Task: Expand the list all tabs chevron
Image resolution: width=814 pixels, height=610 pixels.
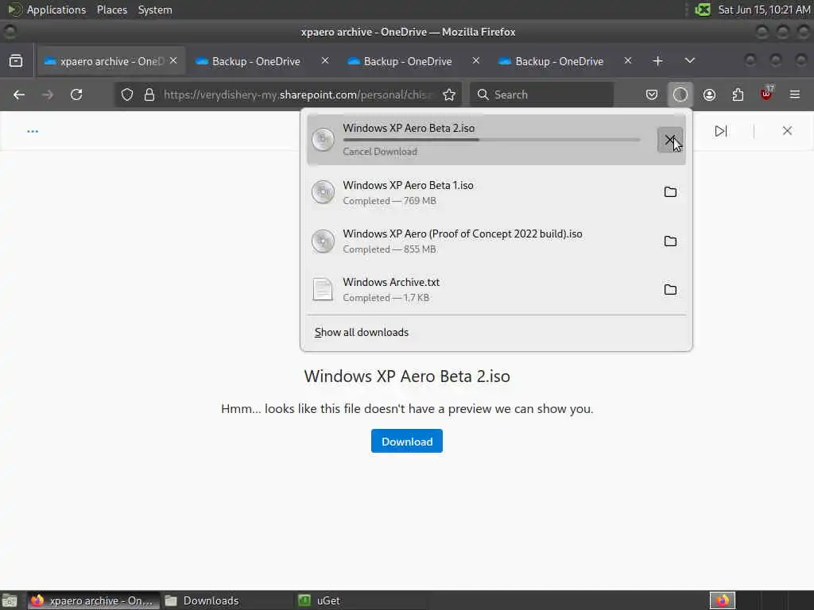Action: [x=689, y=60]
